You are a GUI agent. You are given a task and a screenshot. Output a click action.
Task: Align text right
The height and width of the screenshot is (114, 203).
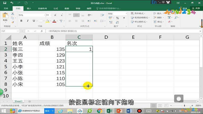pyautogui.click(x=83, y=21)
